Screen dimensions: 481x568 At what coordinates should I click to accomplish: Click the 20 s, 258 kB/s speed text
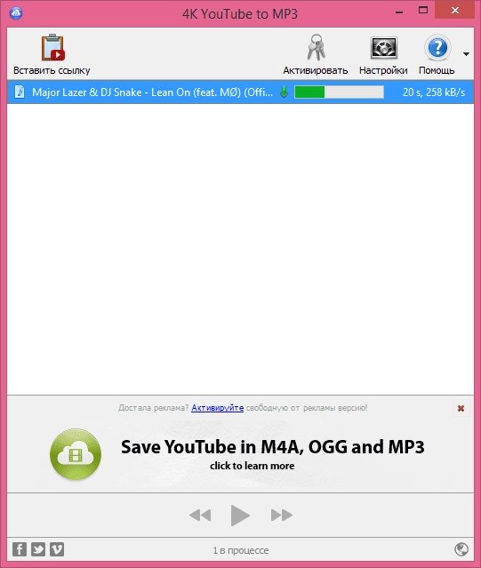point(434,92)
